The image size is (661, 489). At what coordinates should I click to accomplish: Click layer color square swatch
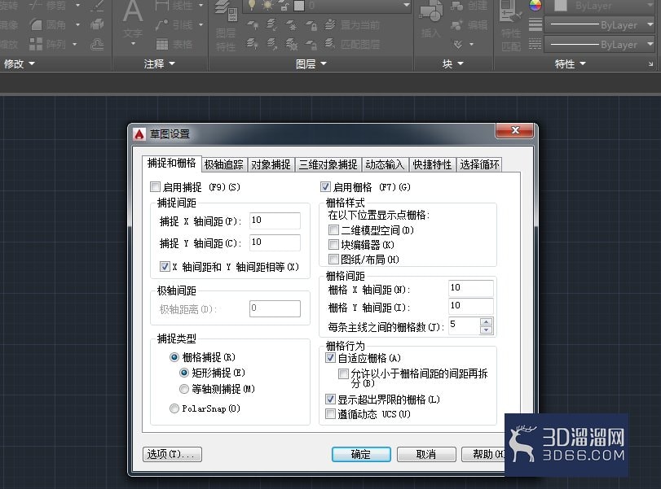pos(299,6)
